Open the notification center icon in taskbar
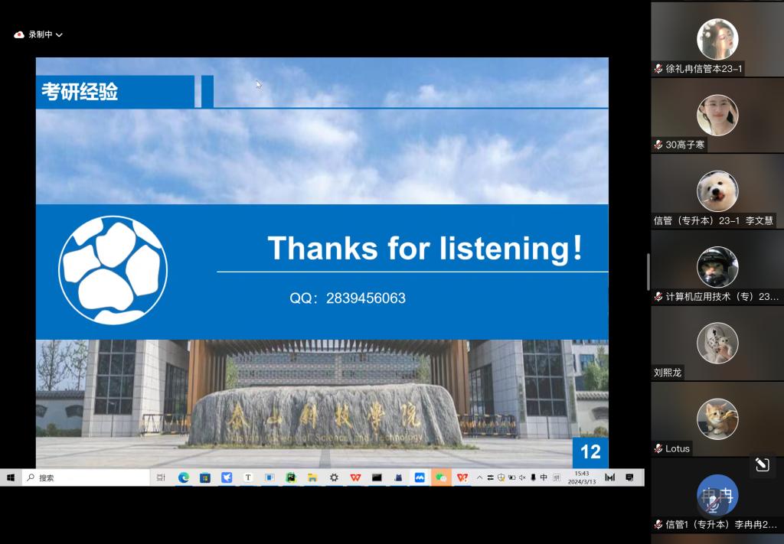This screenshot has height=544, width=784. (629, 477)
